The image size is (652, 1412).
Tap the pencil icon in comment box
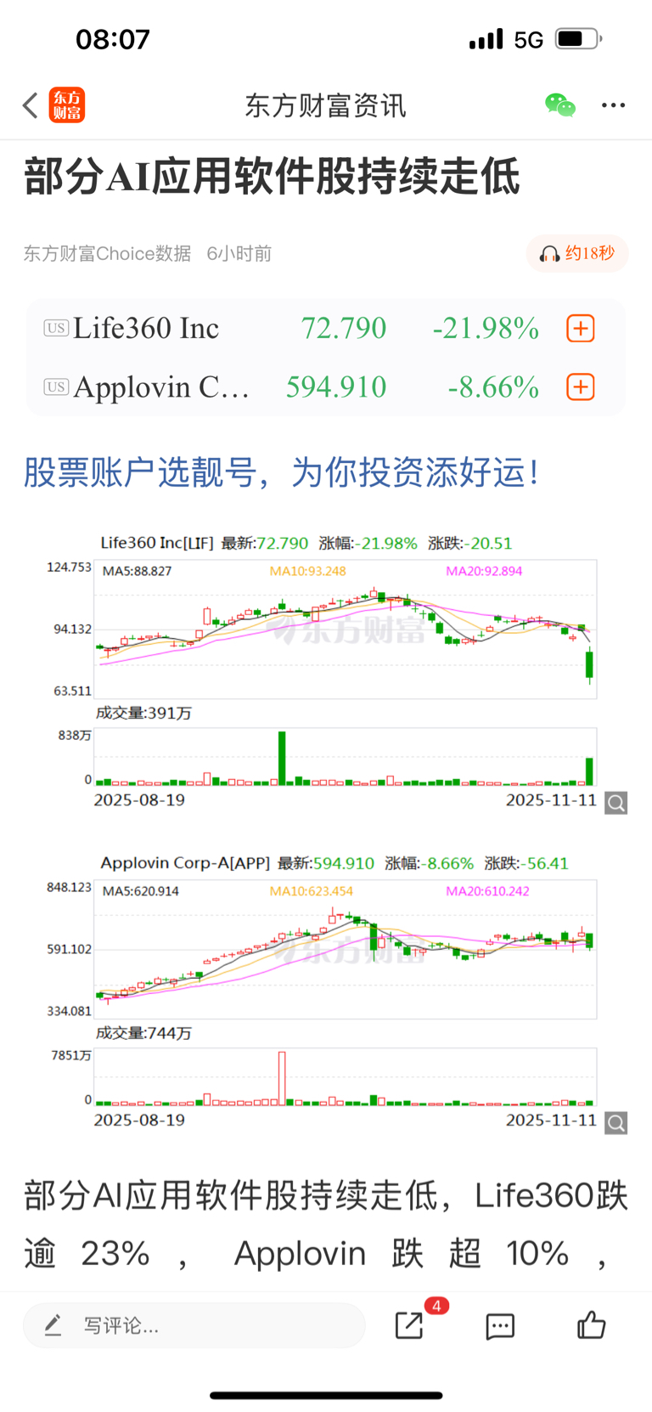click(53, 1325)
